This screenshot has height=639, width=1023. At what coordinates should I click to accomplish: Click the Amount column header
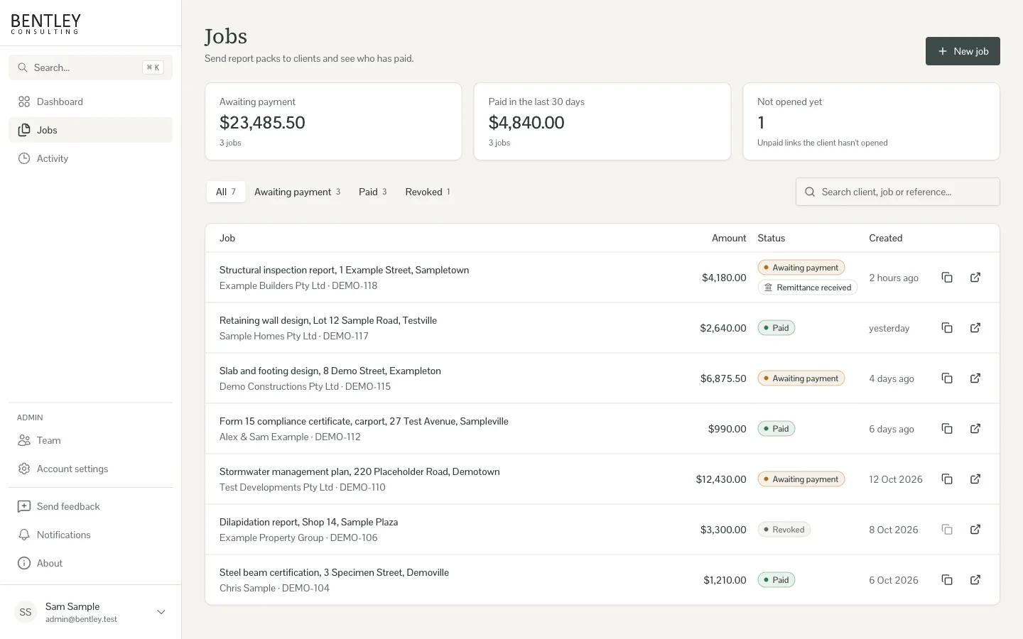[729, 238]
